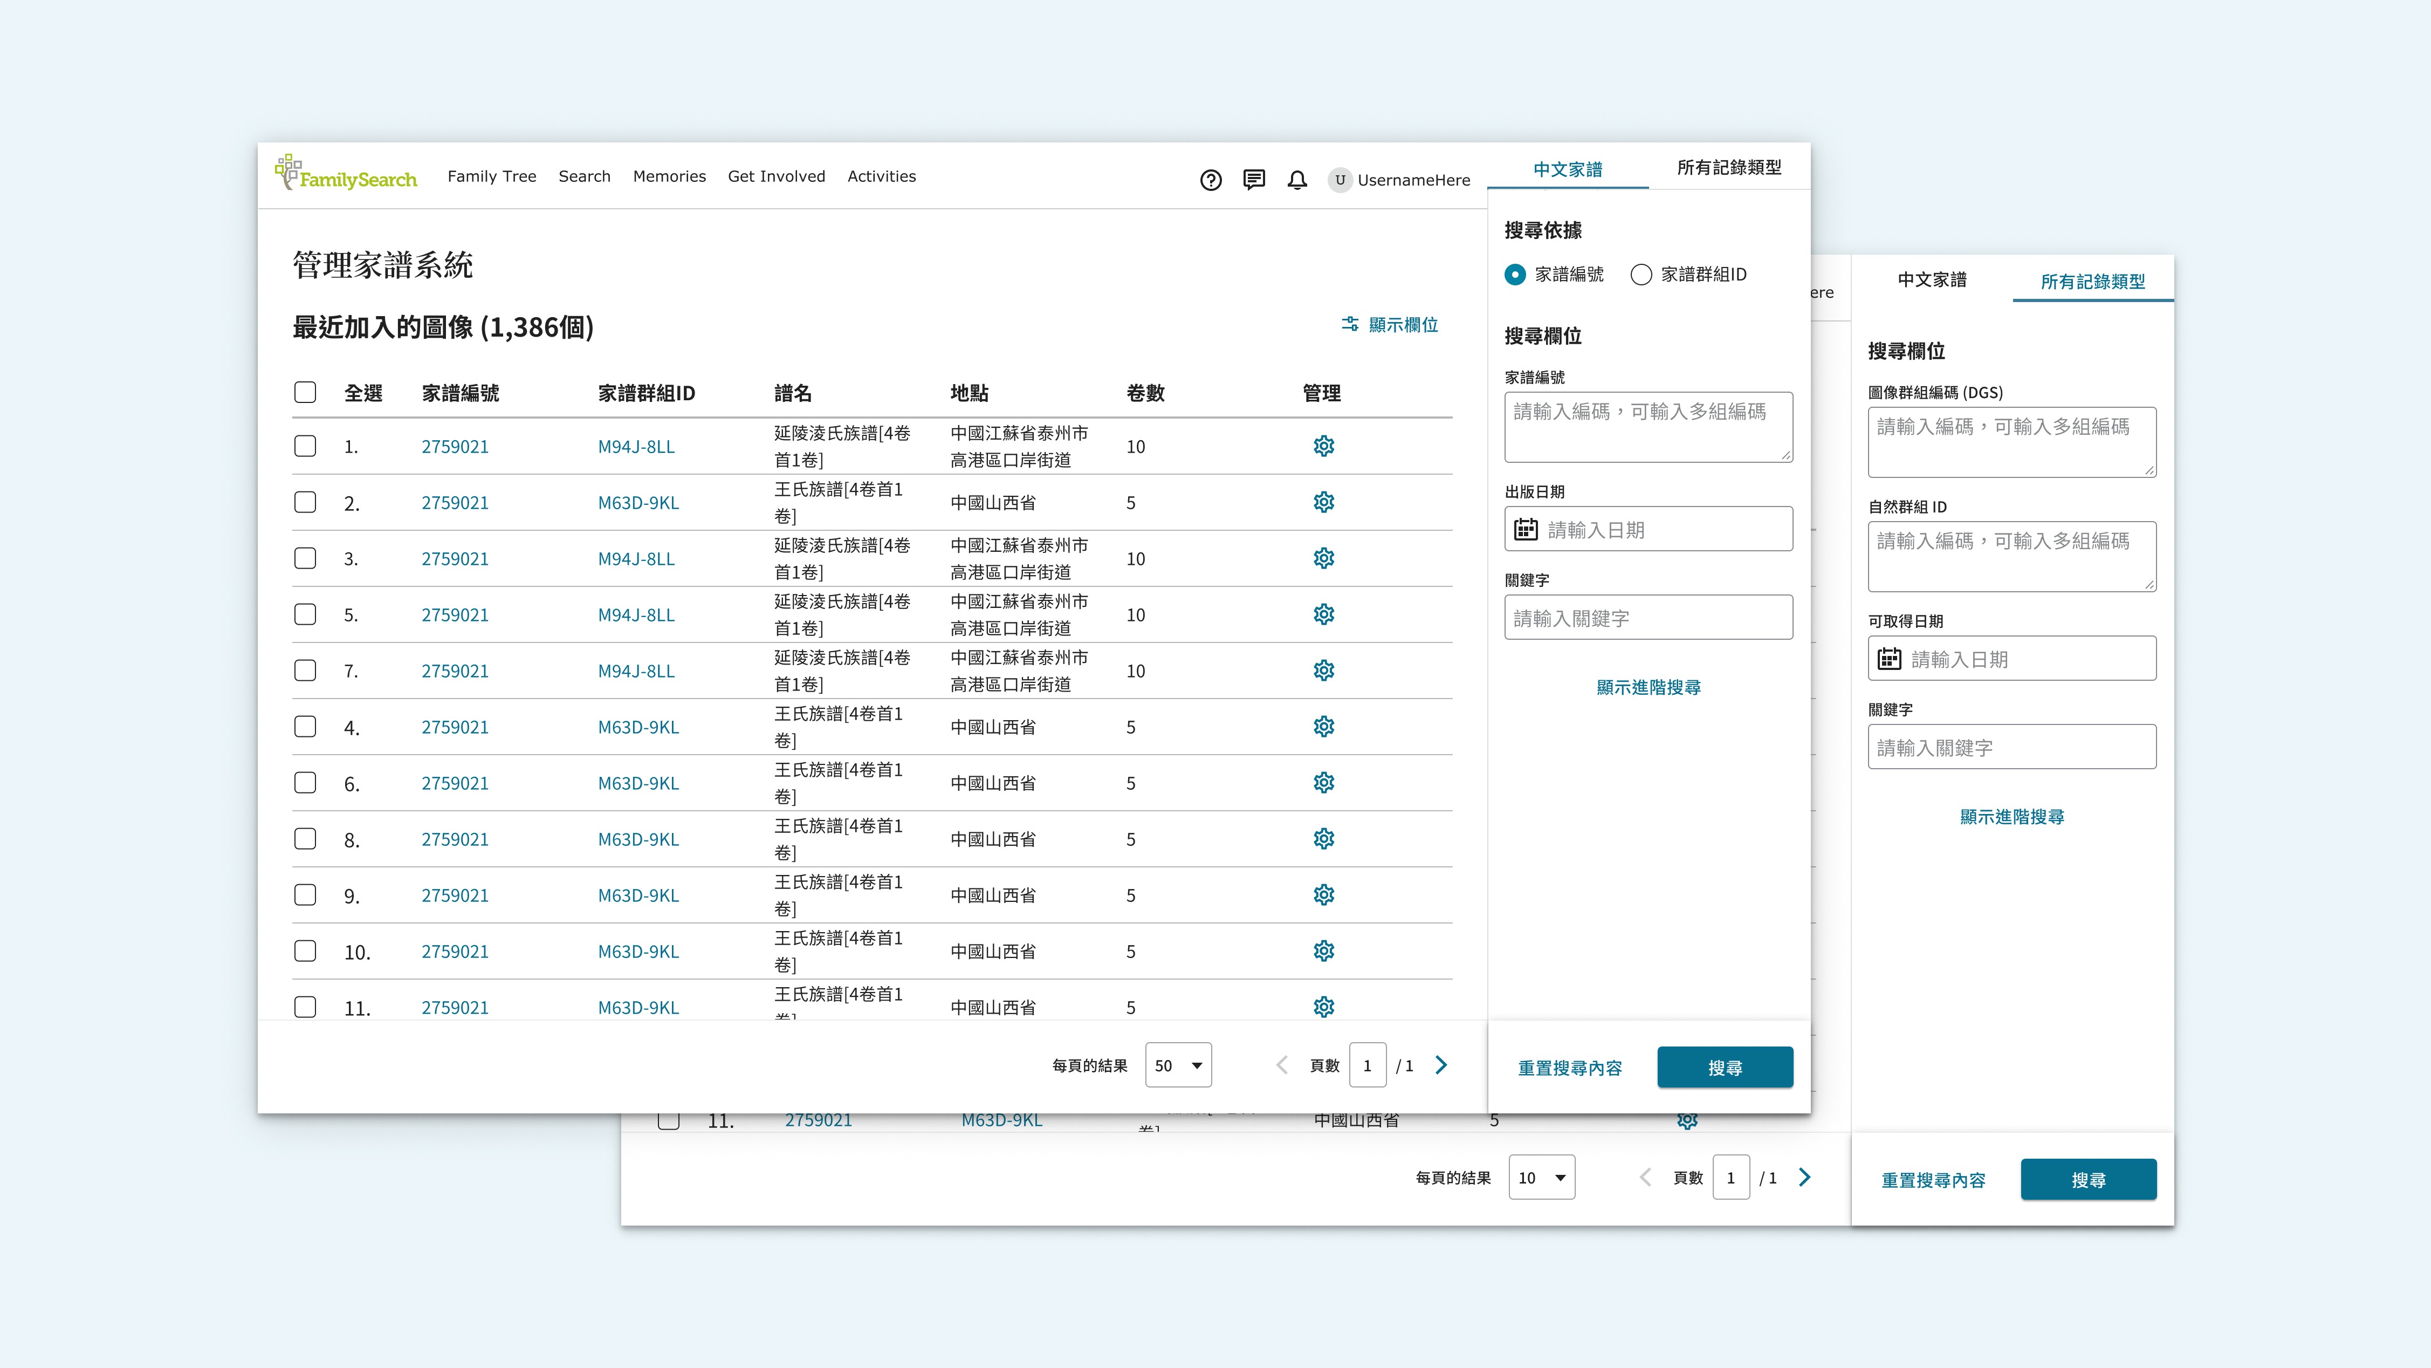The image size is (2431, 1368).
Task: Click the 重置搜尋內容 reset link
Action: (1569, 1068)
